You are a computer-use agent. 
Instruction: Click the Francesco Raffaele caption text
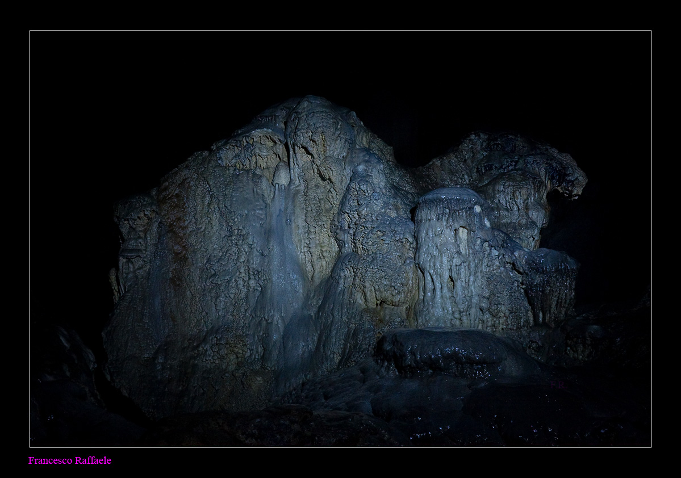point(70,460)
